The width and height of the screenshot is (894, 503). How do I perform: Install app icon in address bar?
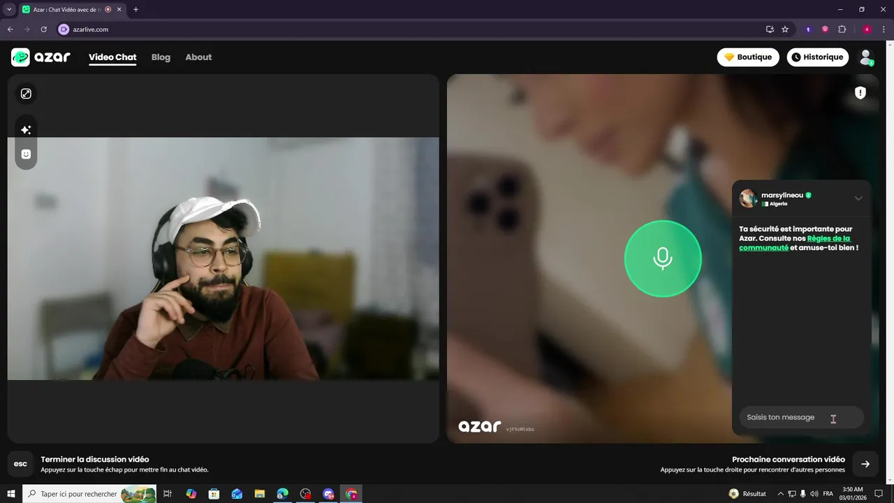[x=770, y=29]
